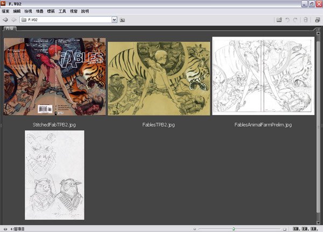Click the Forward navigation arrow
323x232 pixels.
point(13,19)
